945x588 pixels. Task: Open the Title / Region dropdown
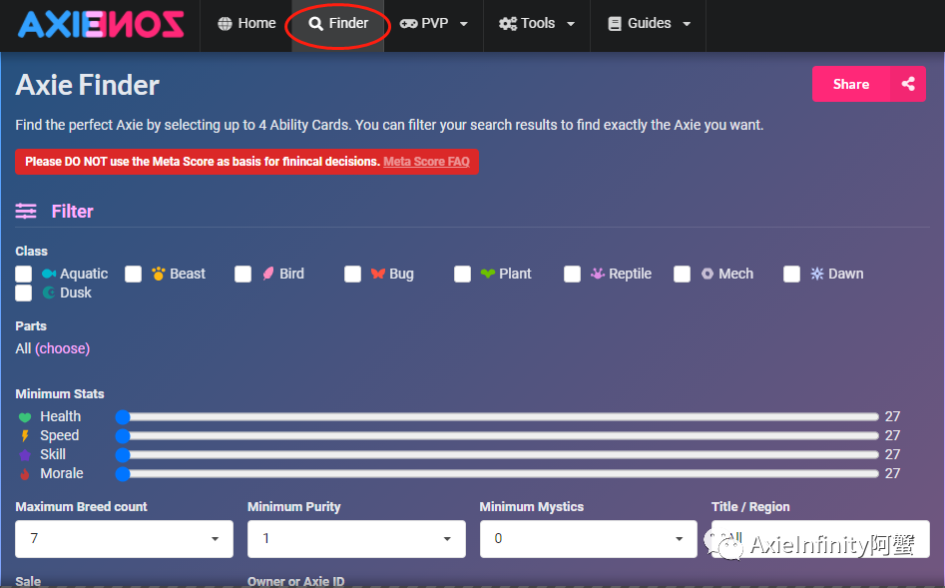pos(820,538)
